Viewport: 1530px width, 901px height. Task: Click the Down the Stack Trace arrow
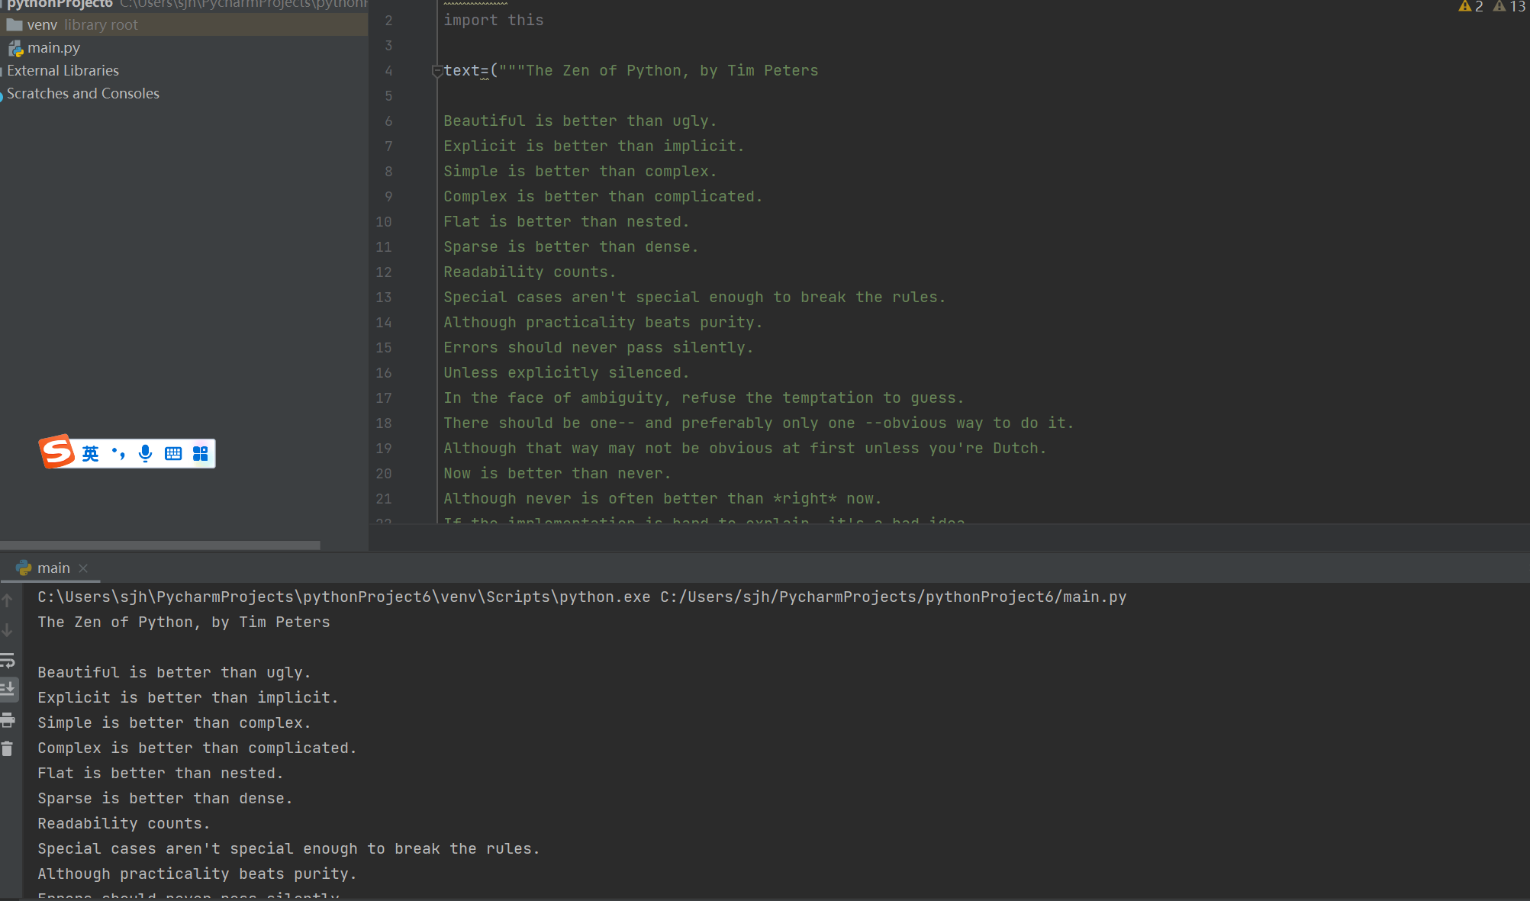tap(7, 630)
